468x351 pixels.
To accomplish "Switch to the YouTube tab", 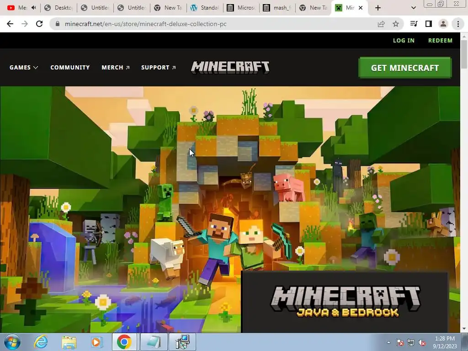I will (19, 8).
